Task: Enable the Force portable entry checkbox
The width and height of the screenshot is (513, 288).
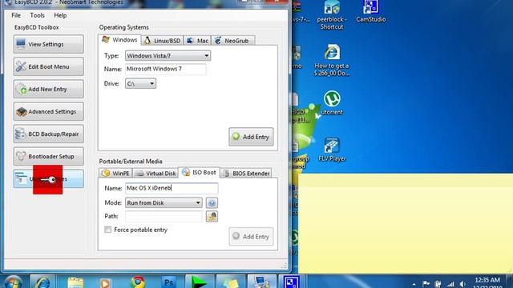Action: (x=107, y=230)
